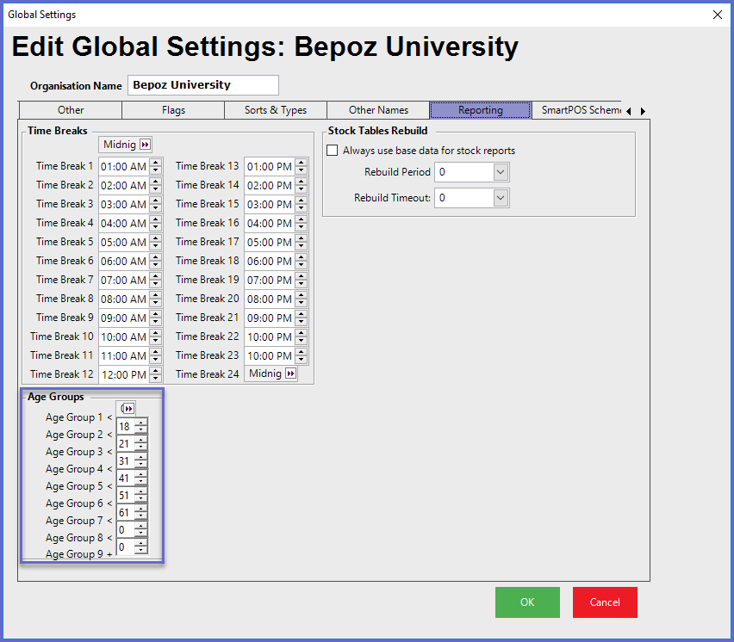Expand the Rebuild Period dropdown
This screenshot has width=734, height=642.
pyautogui.click(x=501, y=172)
